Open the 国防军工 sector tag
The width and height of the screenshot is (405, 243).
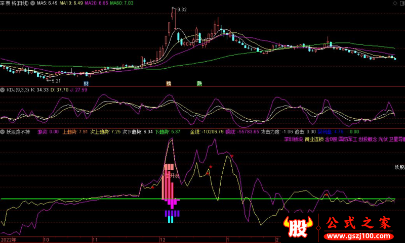[x=348, y=139]
